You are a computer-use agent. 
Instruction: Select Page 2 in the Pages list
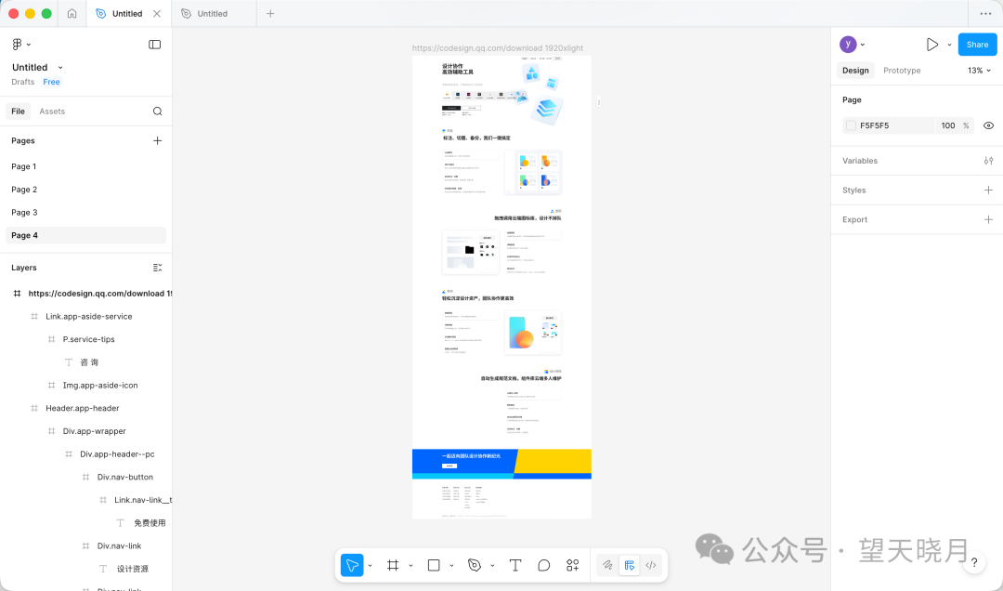(x=24, y=189)
